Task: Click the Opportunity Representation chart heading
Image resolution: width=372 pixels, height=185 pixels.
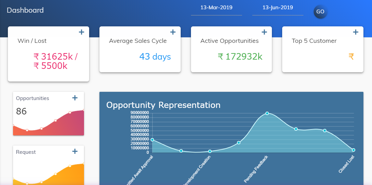Action: point(163,105)
